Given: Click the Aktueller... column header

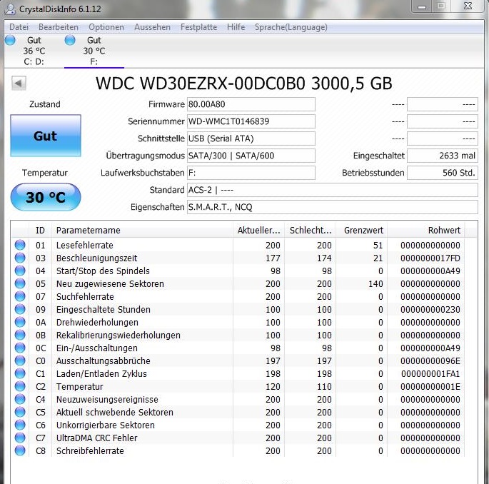Looking at the screenshot, I should [259, 230].
